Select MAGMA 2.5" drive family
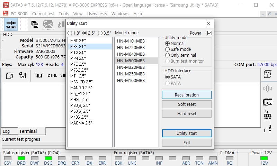This screenshot has width=277, height=166. pos(90,123)
